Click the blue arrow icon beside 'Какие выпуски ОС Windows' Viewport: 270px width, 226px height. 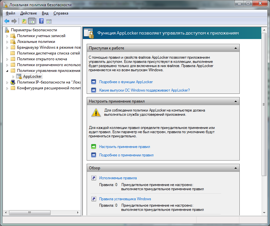[x=93, y=90]
